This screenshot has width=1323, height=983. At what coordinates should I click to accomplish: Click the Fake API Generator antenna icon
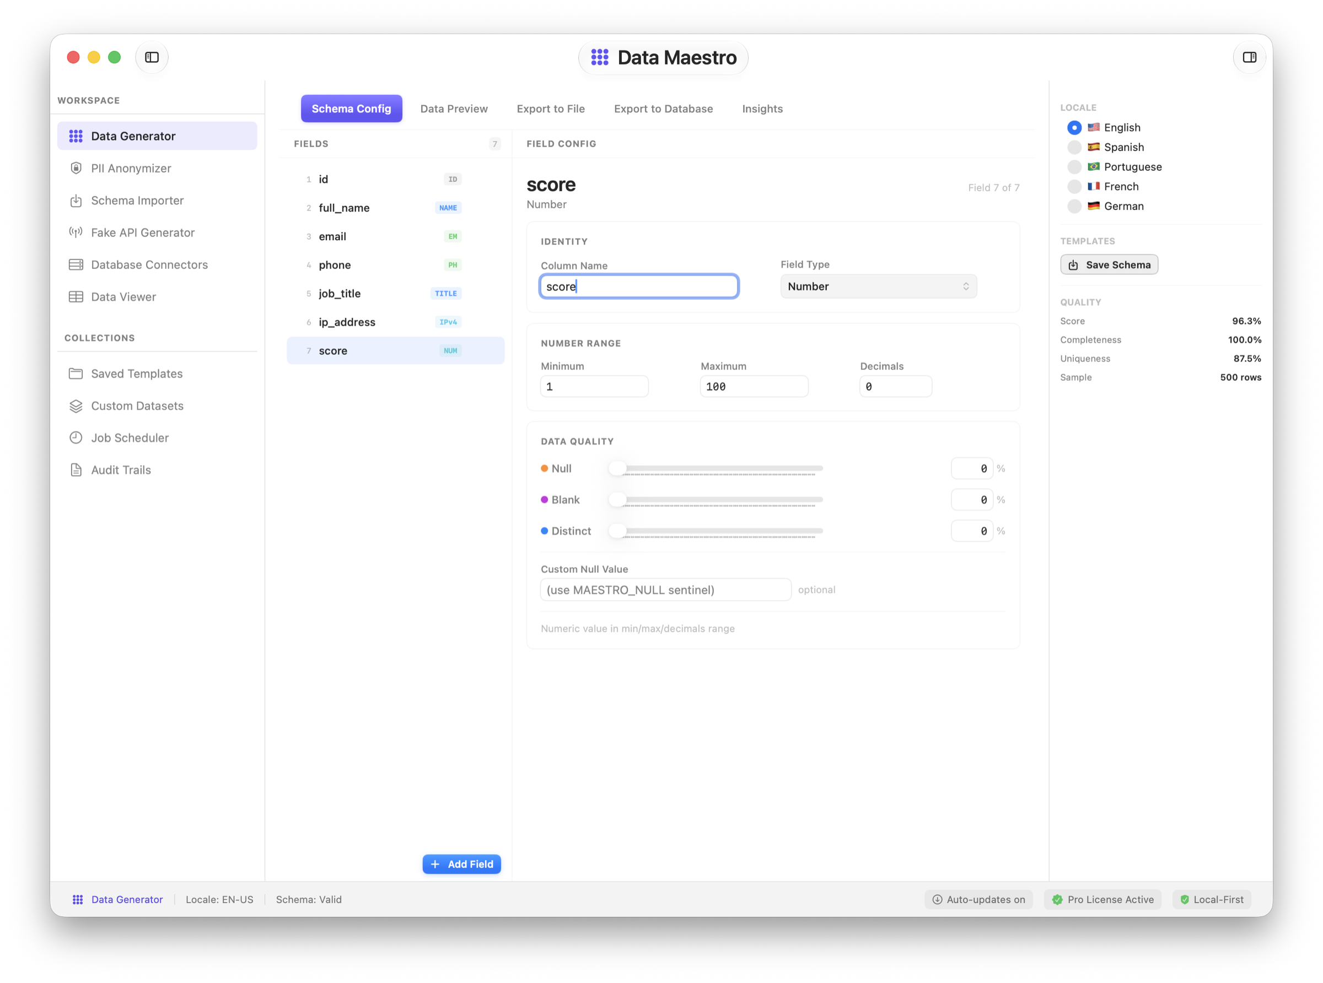(76, 233)
